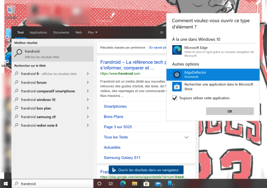Open the Frandroid result title link
Viewport: 267px width, 188px height.
[133, 65]
